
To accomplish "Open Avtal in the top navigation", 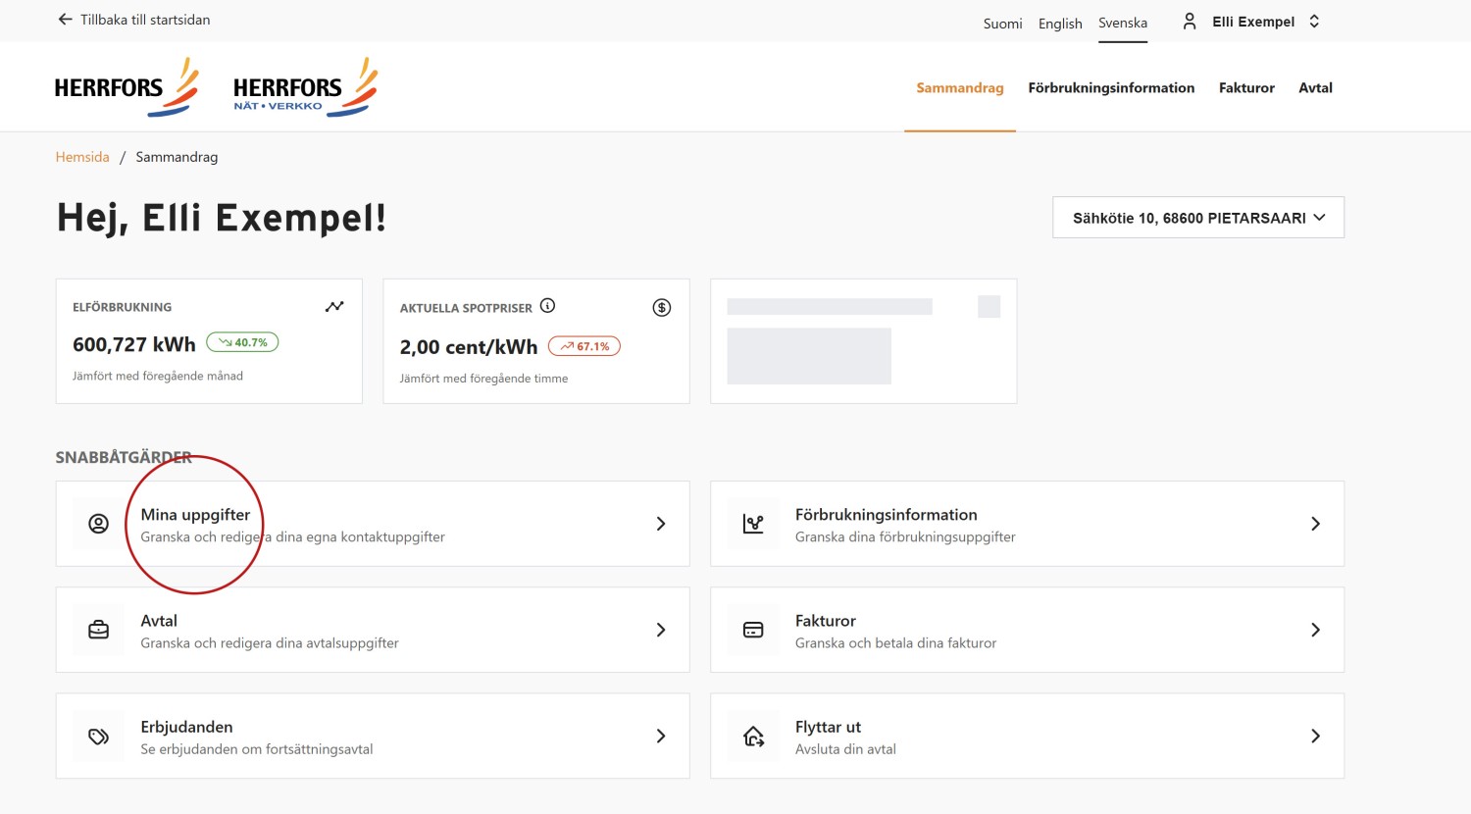I will coord(1315,88).
